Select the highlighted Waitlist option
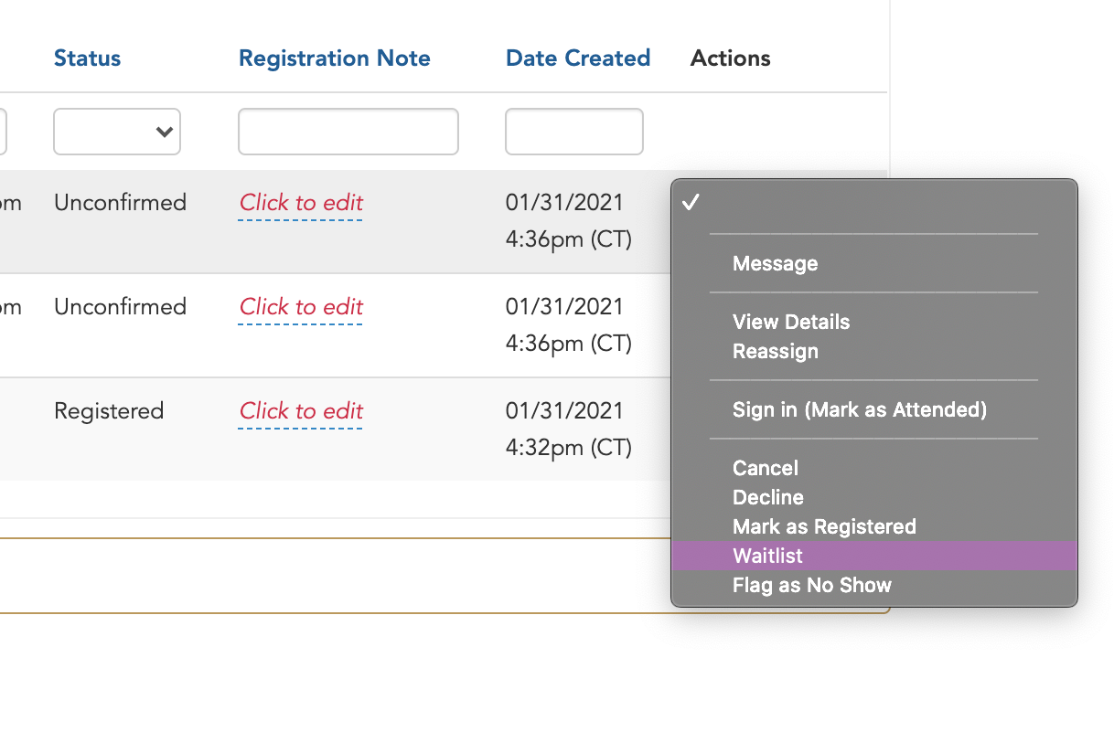Image resolution: width=1114 pixels, height=753 pixels. click(x=873, y=556)
